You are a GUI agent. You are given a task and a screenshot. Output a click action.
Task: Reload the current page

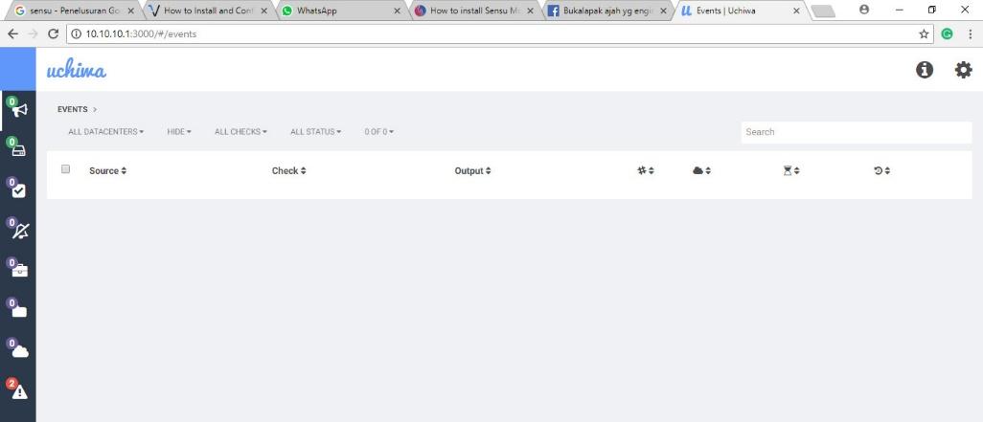[54, 33]
